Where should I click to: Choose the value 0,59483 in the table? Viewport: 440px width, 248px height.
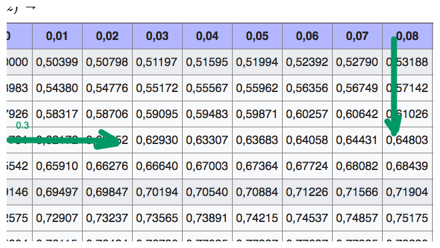(x=207, y=114)
